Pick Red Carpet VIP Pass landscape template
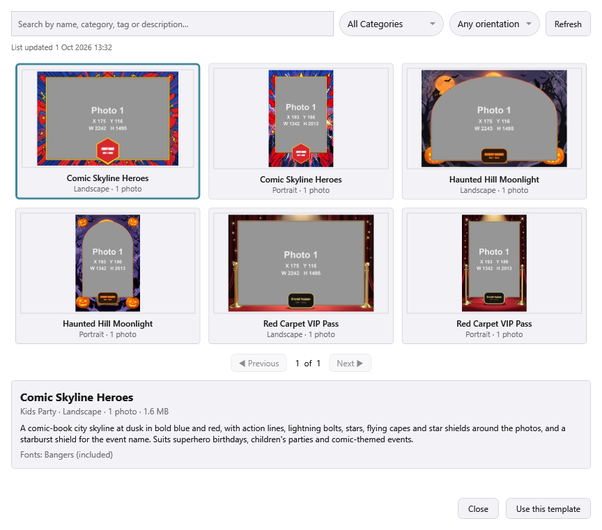The image size is (602, 530). (x=300, y=276)
